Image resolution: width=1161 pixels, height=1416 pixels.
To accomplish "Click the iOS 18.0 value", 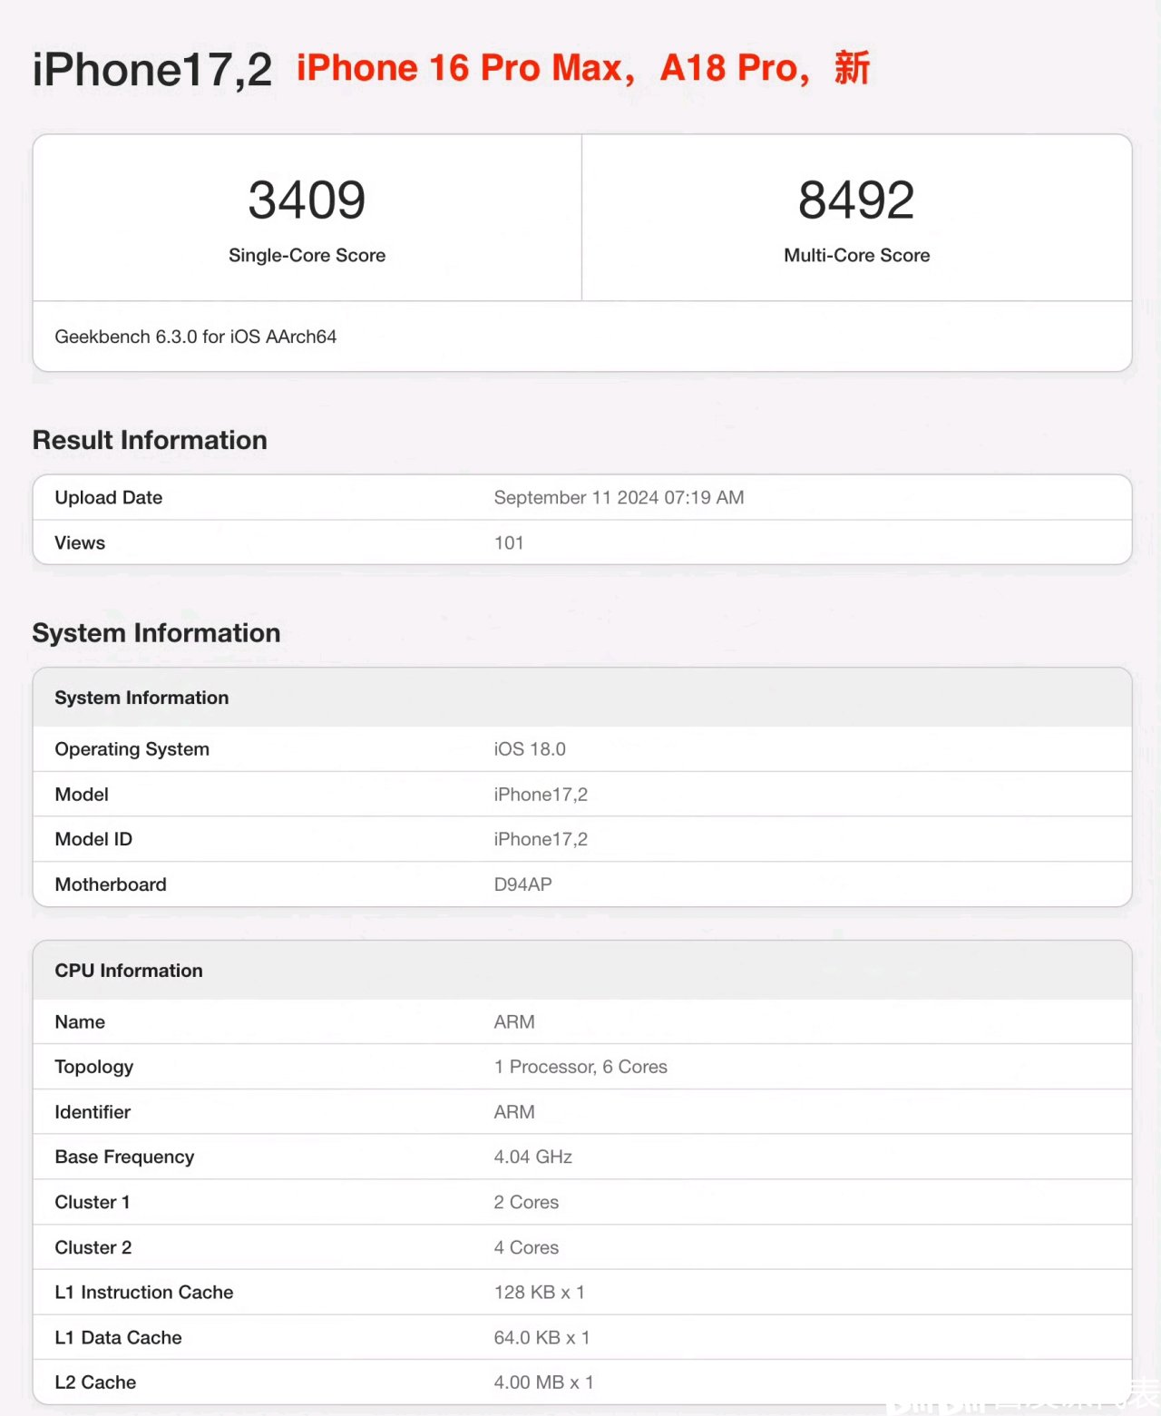I will (x=530, y=749).
